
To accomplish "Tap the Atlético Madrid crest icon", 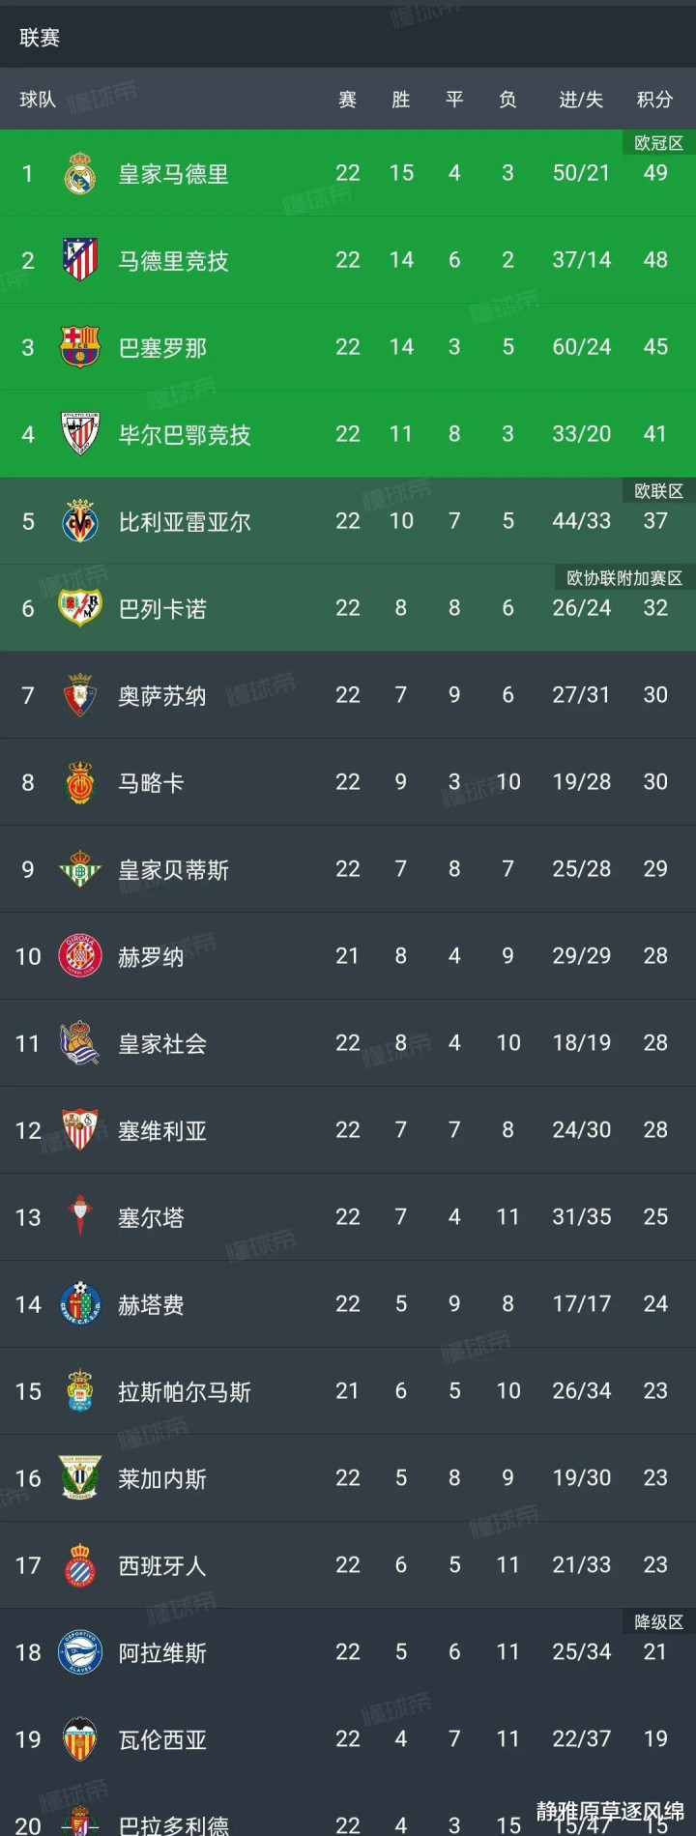I will [80, 259].
